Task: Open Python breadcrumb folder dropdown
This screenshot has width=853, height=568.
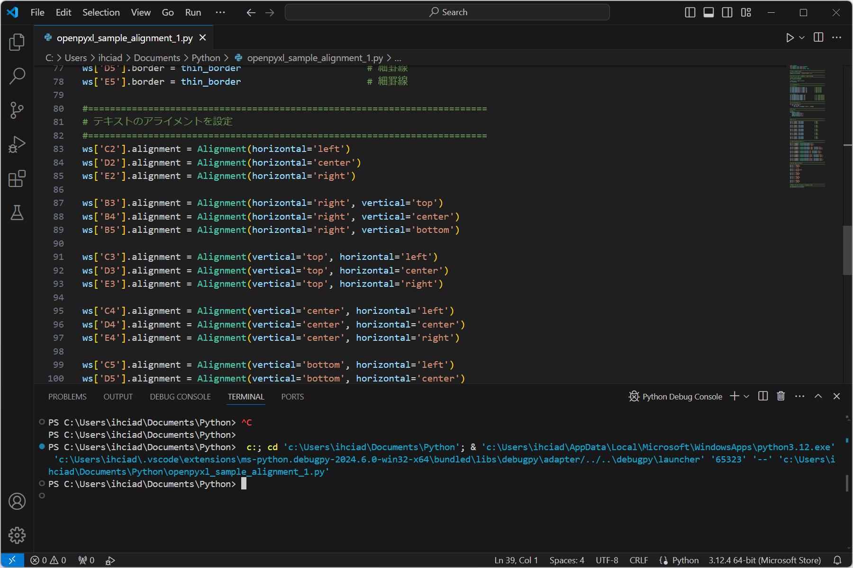Action: 206,58
